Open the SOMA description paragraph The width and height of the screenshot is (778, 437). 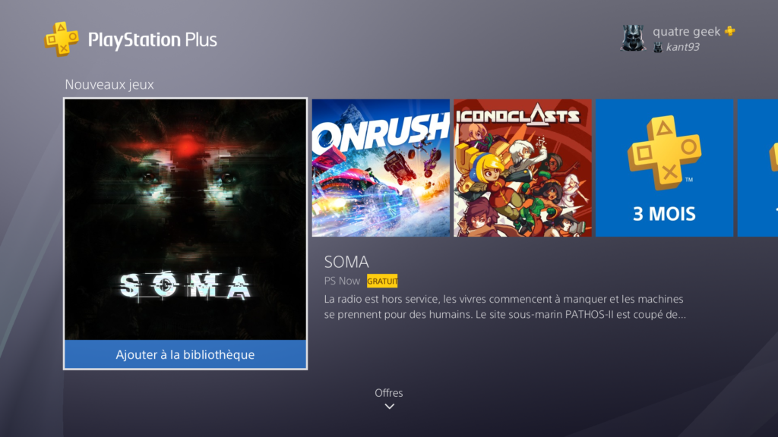(505, 307)
